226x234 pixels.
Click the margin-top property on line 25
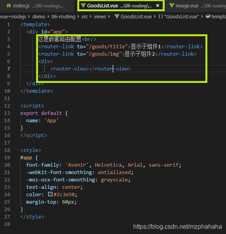pos(41,202)
